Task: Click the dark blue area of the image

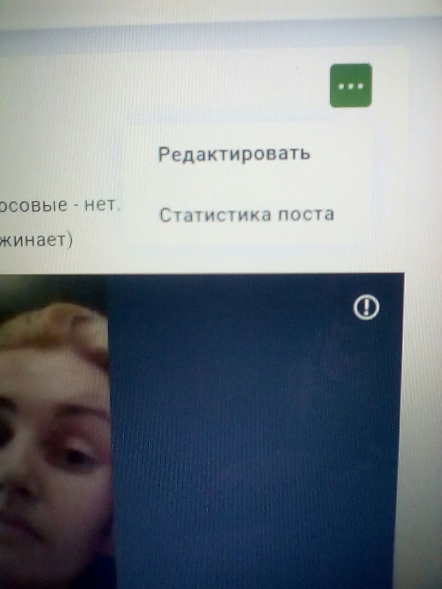Action: (253, 414)
